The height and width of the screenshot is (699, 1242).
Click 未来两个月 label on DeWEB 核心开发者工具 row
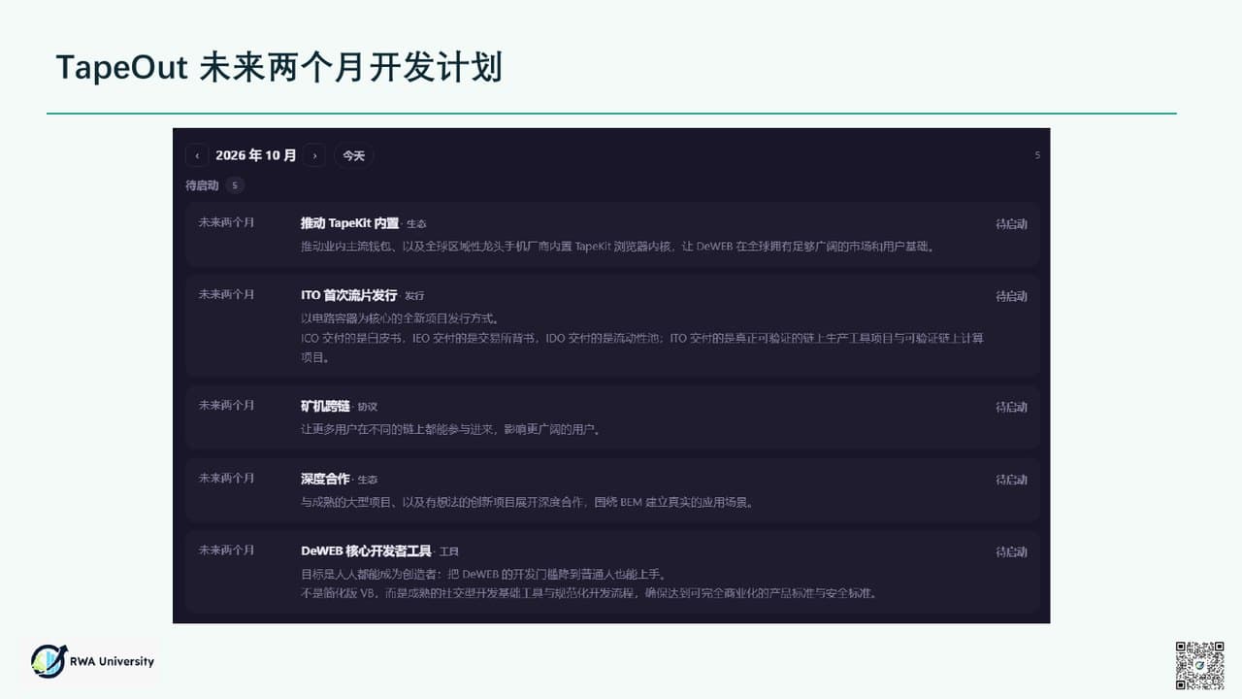tap(226, 549)
